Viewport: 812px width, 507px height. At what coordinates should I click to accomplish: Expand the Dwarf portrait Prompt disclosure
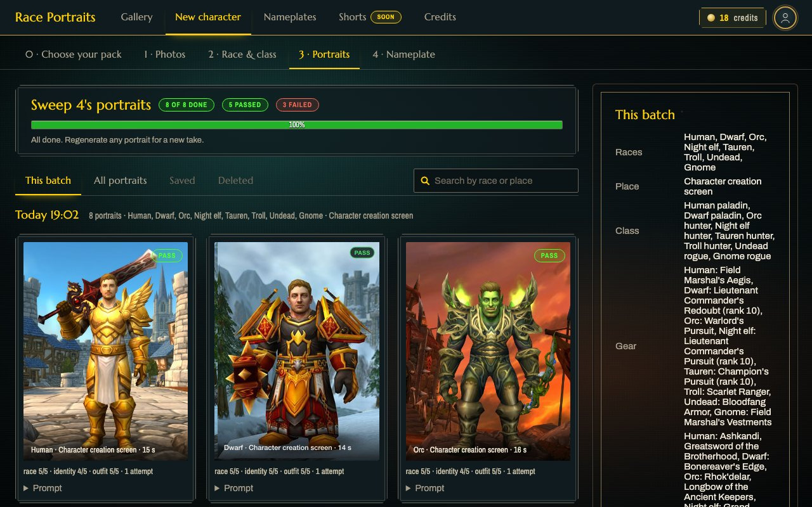234,488
